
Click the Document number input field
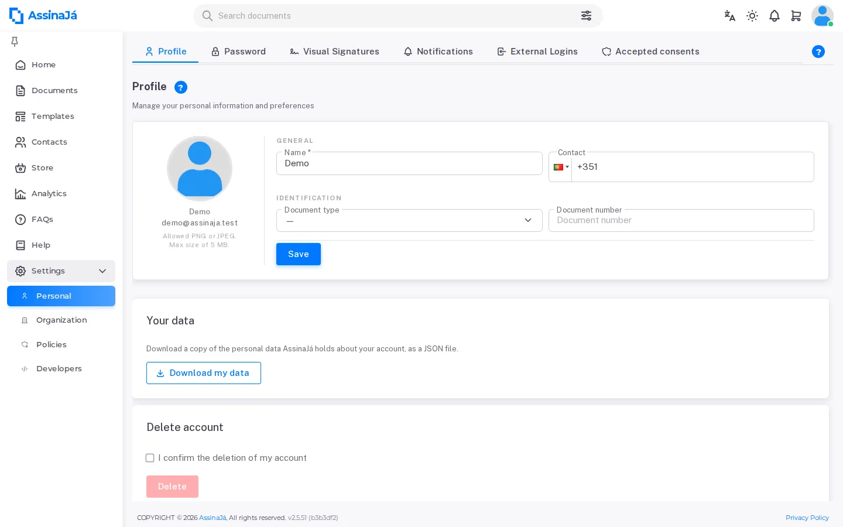point(681,221)
